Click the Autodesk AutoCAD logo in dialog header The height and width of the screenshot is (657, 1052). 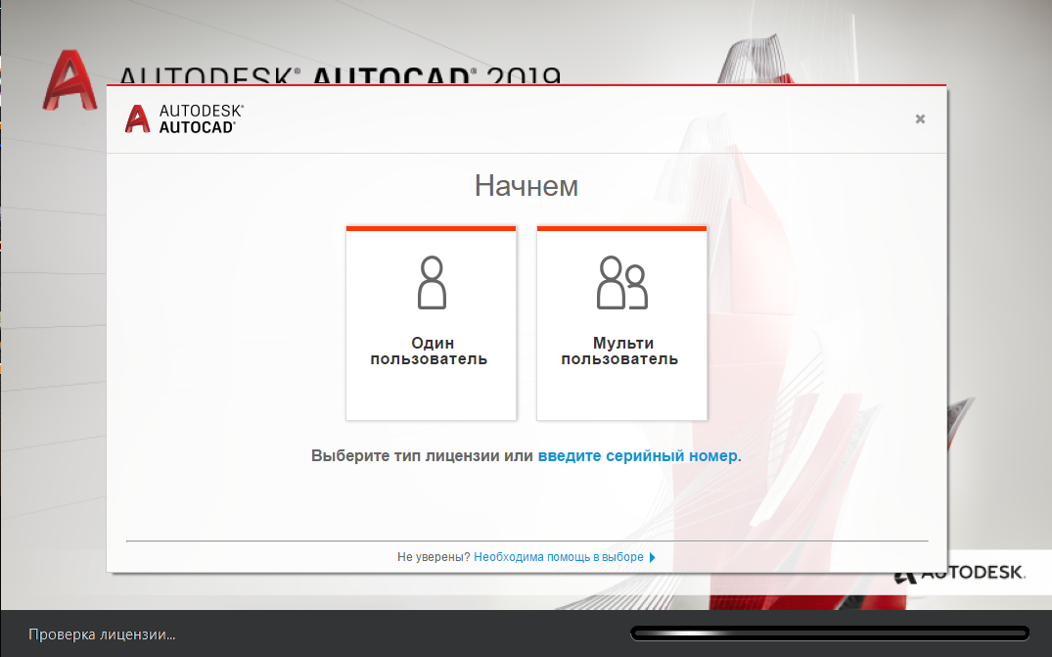click(185, 118)
